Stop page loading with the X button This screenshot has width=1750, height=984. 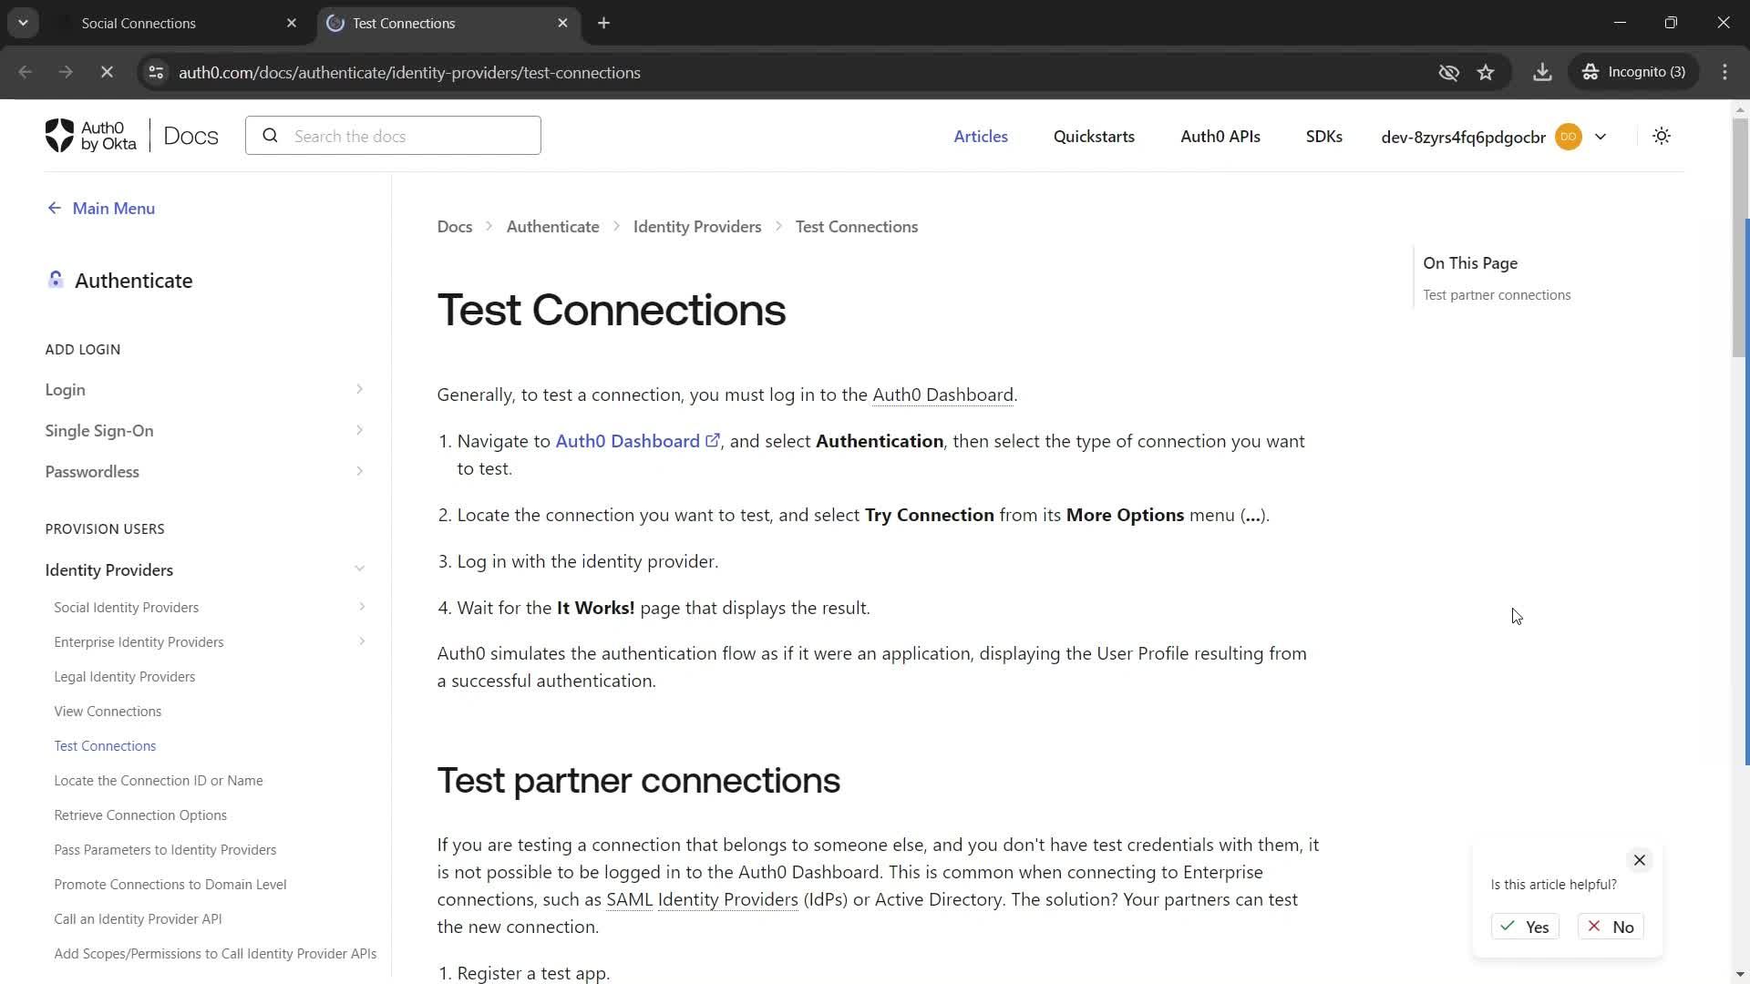coord(107,72)
